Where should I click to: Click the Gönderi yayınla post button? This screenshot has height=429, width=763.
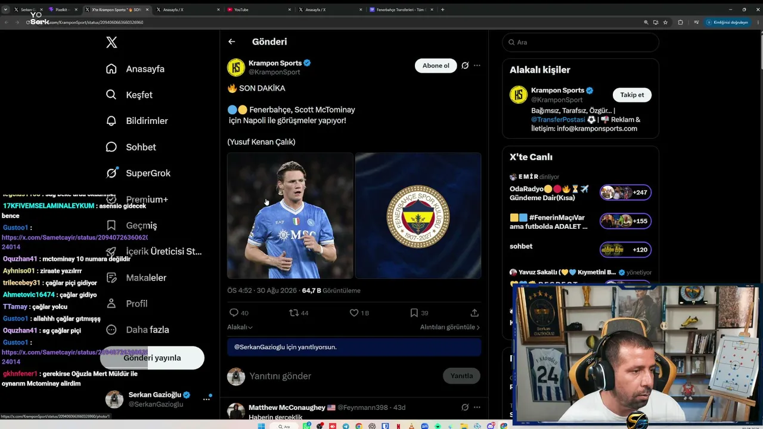[x=152, y=358]
